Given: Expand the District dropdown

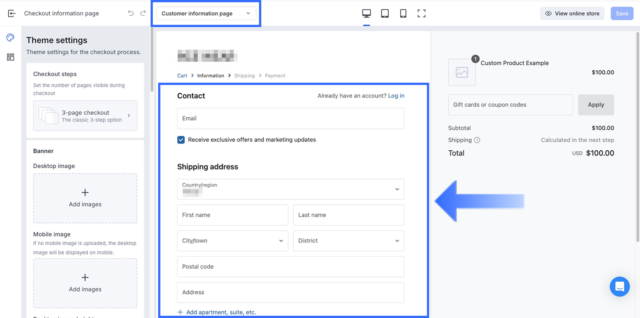Looking at the screenshot, I should 348,241.
